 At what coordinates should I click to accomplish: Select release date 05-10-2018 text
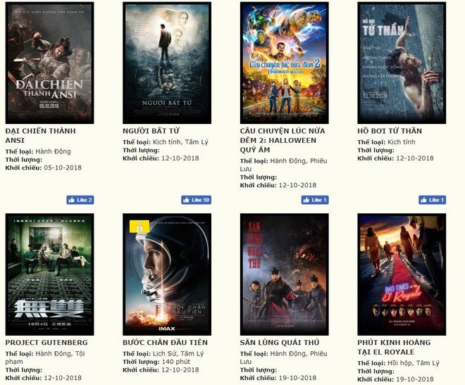63,168
